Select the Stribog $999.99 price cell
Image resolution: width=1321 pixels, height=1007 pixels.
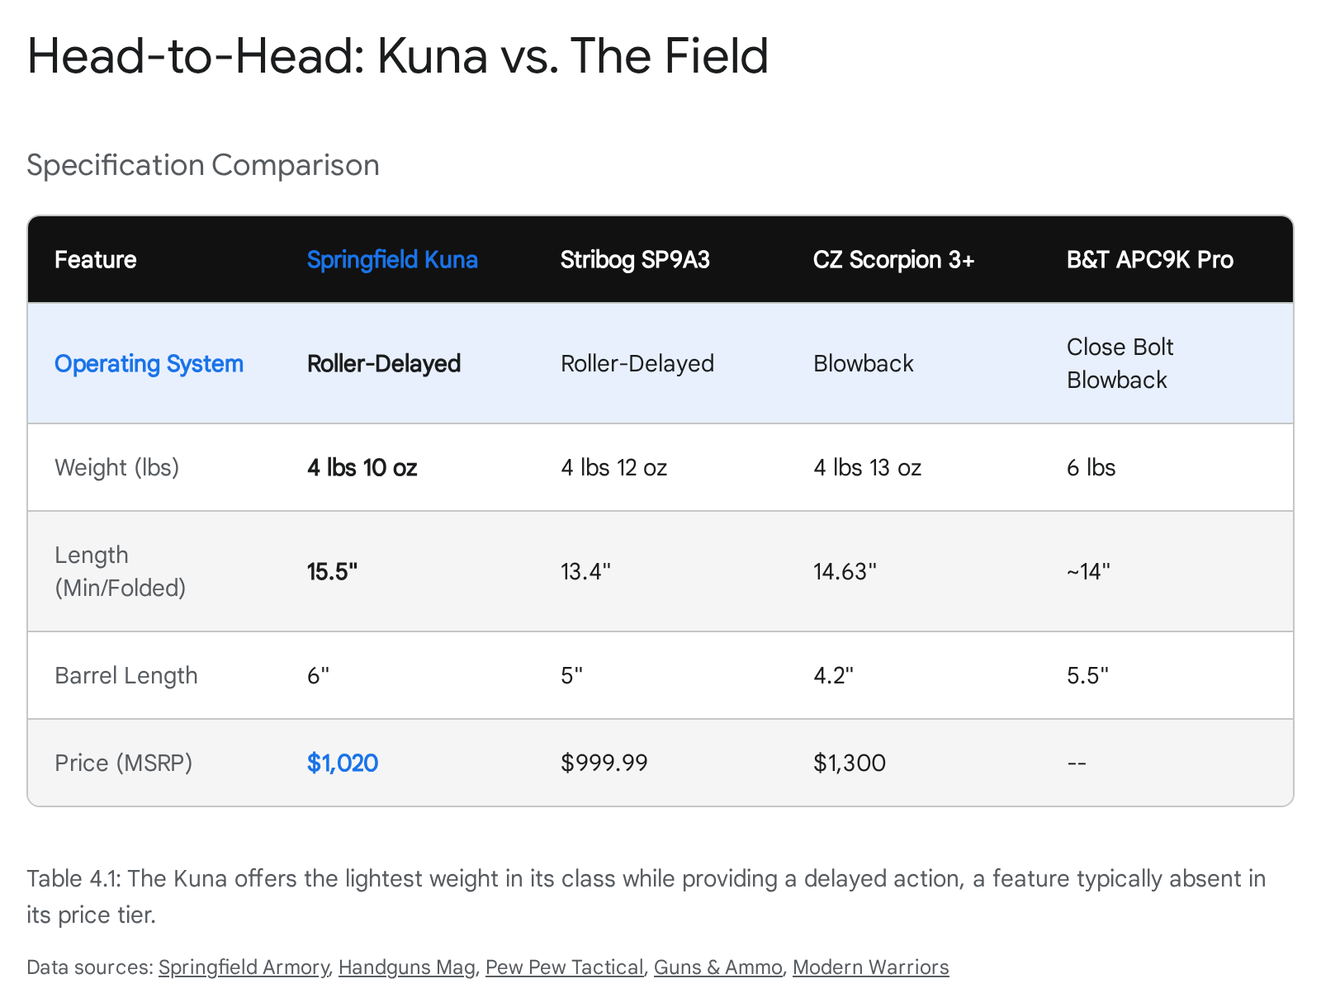(x=604, y=763)
